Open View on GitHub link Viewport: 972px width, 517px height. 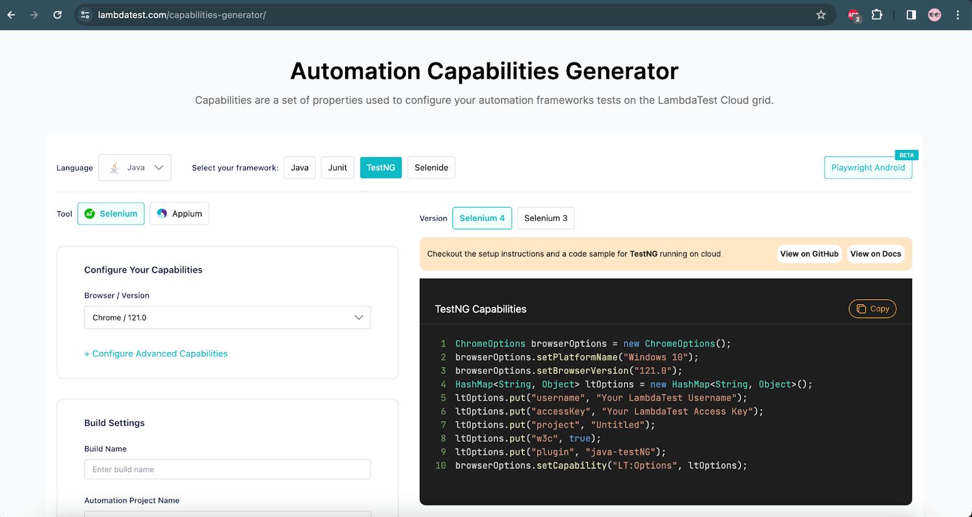pos(809,254)
